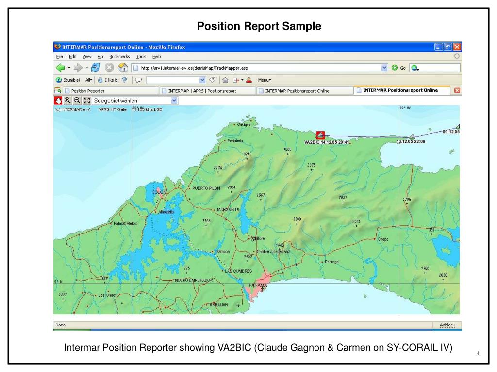497x372 pixels.
Task: Click the grey stop loading icon
Action: (109, 67)
